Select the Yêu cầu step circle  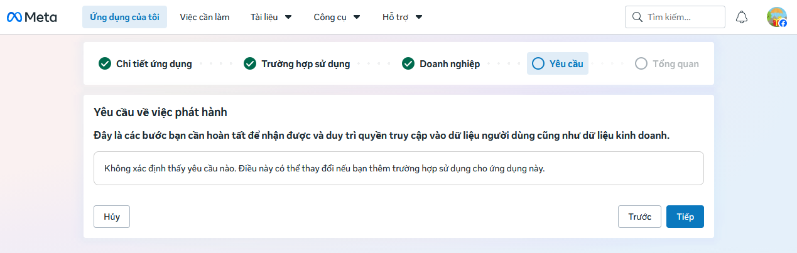[x=538, y=63]
